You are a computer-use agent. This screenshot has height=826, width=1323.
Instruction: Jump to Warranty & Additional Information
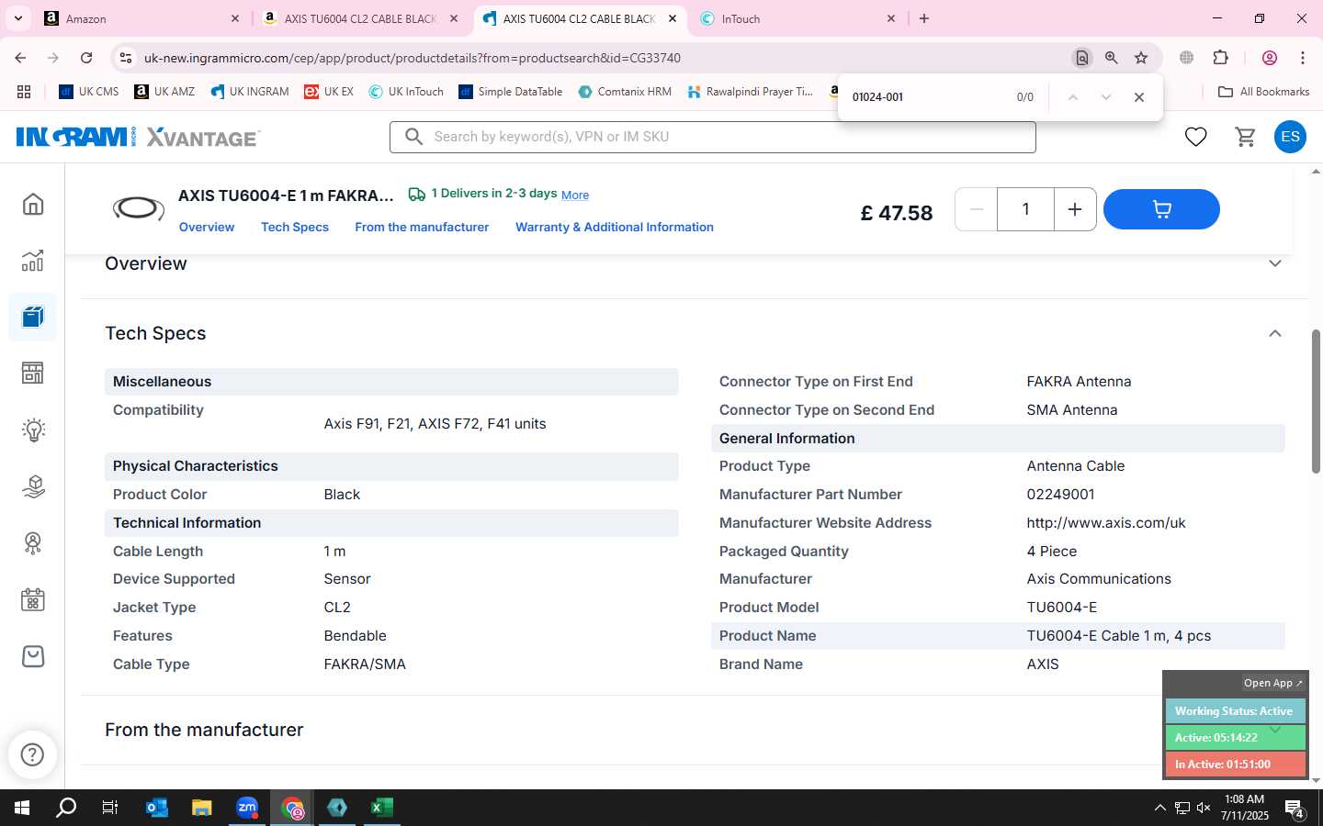pyautogui.click(x=615, y=227)
